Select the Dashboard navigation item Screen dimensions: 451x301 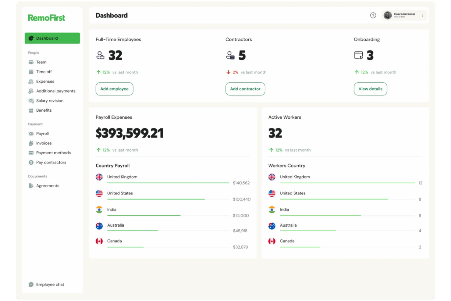(x=52, y=38)
